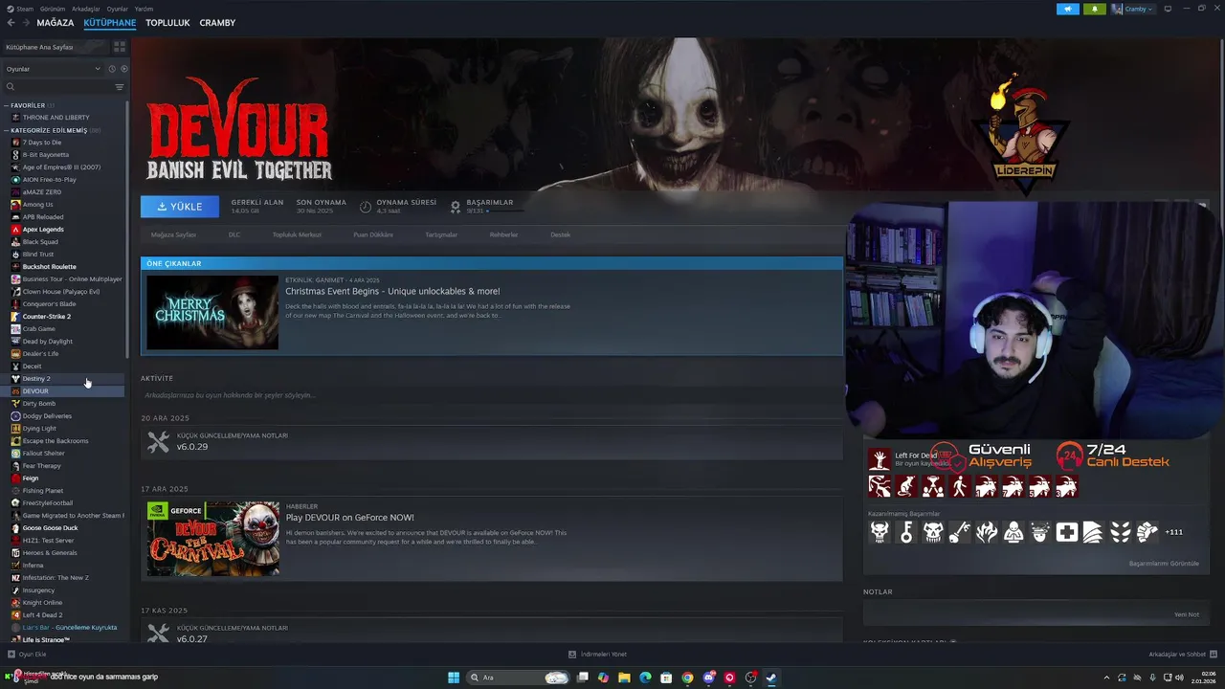Open the Tartışmalar link

pyautogui.click(x=441, y=234)
